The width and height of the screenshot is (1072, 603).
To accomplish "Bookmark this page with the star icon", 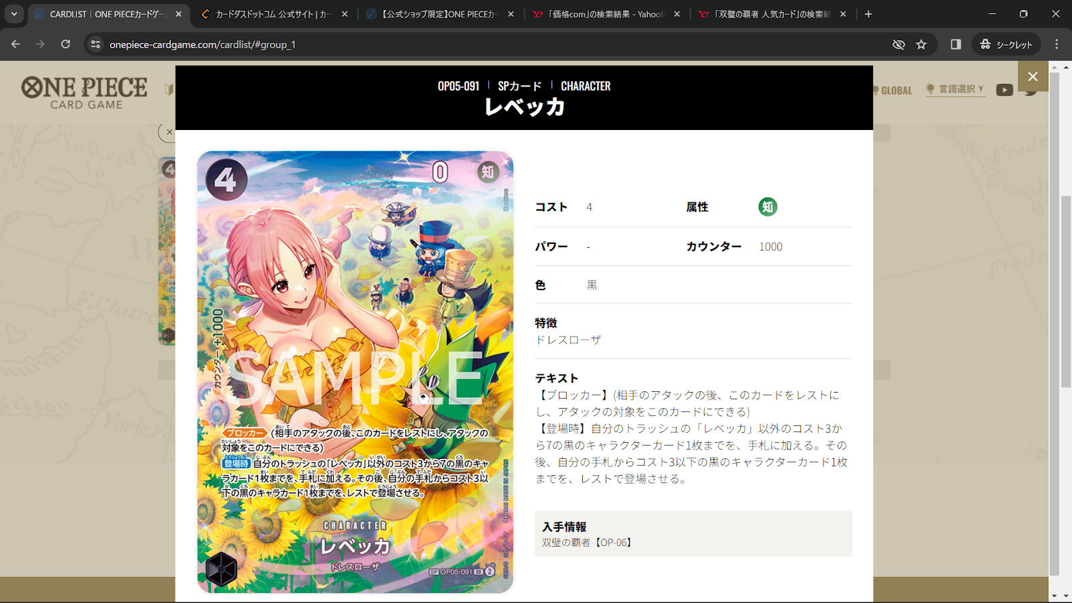I will click(x=921, y=44).
